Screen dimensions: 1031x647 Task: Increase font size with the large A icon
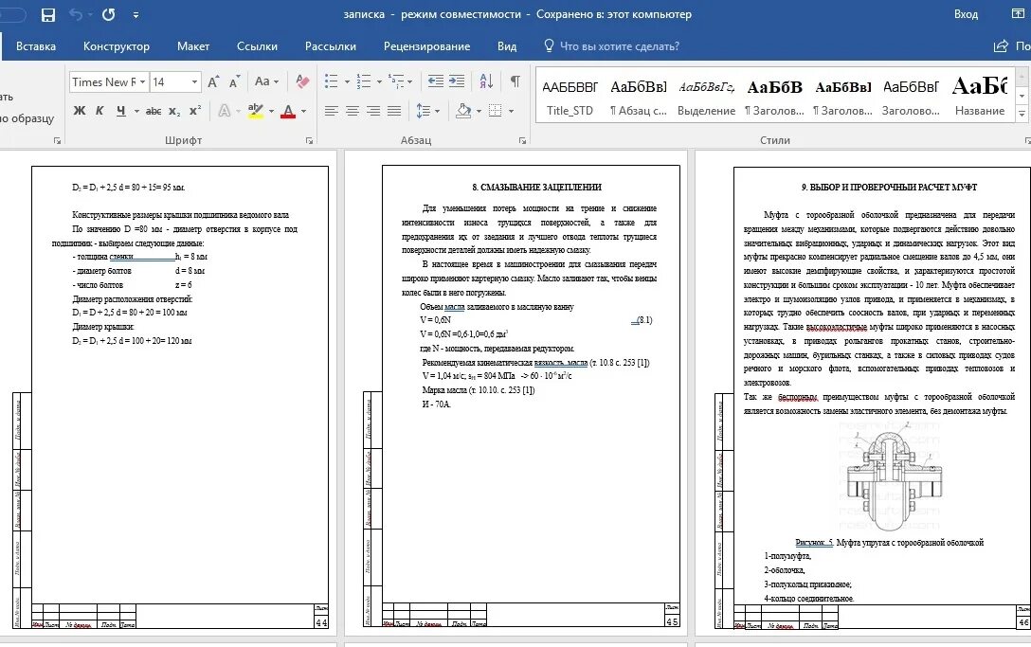click(x=213, y=82)
